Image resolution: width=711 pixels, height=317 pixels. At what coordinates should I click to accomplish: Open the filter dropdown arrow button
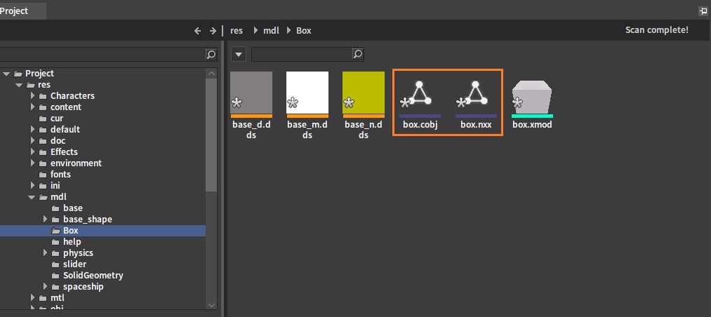[239, 54]
